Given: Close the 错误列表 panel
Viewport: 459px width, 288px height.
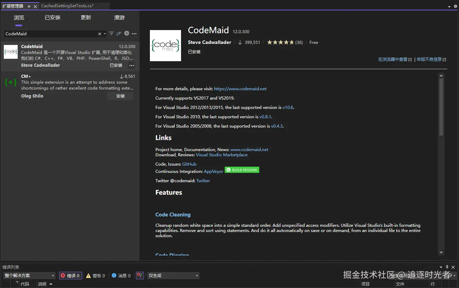Looking at the screenshot, I should tap(453, 267).
